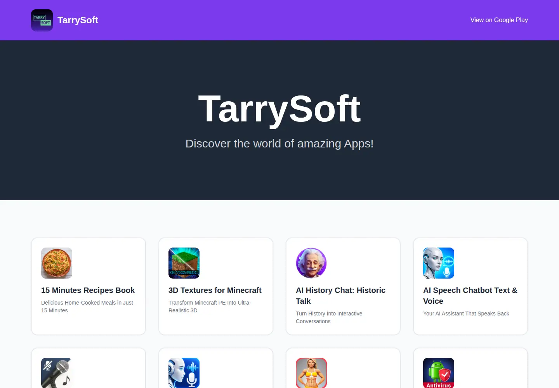Click 'Turn History Into Interactive Conversations' description
The width and height of the screenshot is (559, 388).
click(x=329, y=317)
